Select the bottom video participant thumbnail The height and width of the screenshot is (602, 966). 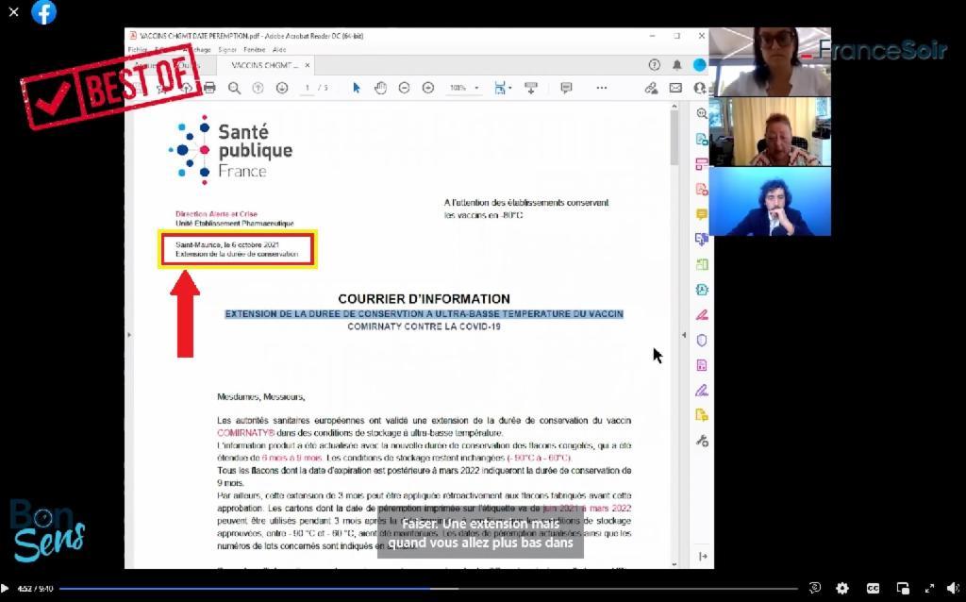click(x=770, y=202)
